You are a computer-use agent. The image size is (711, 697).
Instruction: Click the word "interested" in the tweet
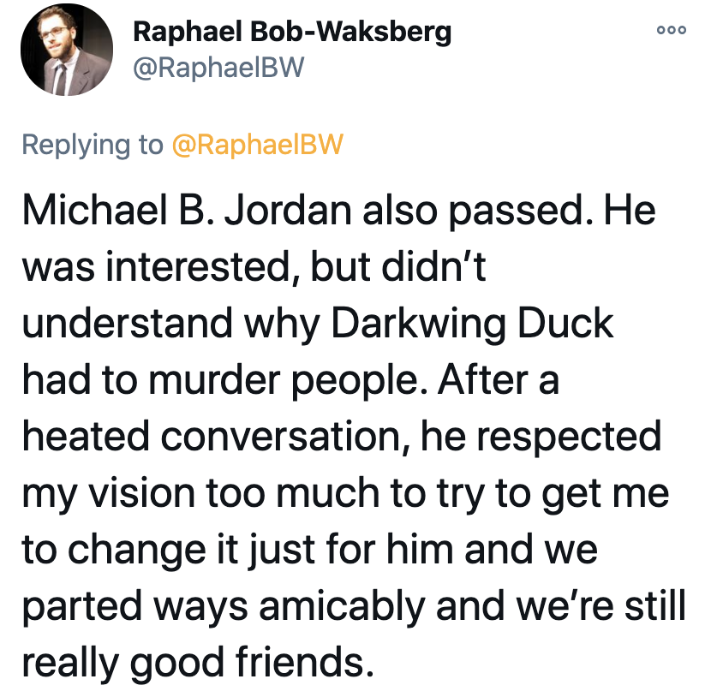click(x=198, y=267)
